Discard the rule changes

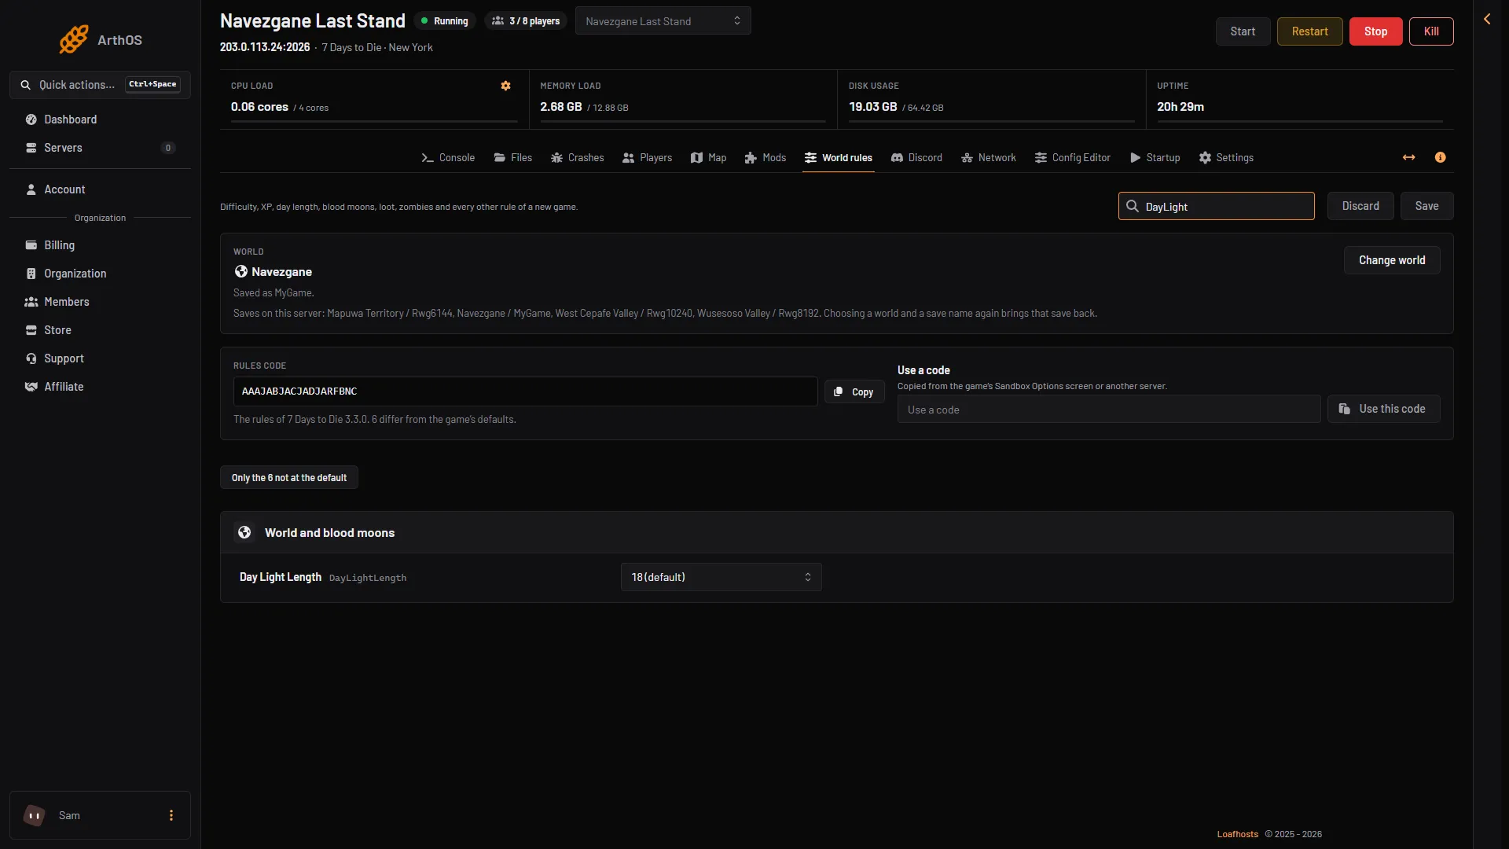pos(1360,206)
